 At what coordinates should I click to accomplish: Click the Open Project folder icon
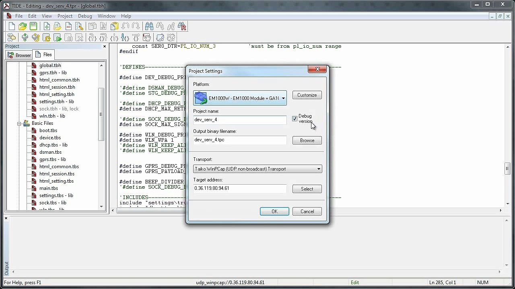(x=23, y=26)
